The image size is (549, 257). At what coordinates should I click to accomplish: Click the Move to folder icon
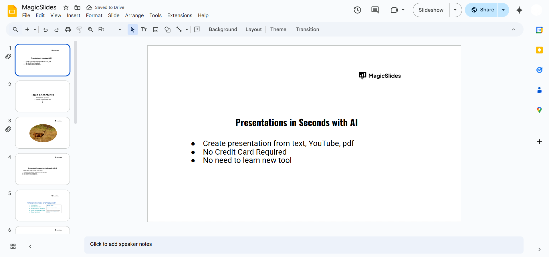(x=77, y=7)
